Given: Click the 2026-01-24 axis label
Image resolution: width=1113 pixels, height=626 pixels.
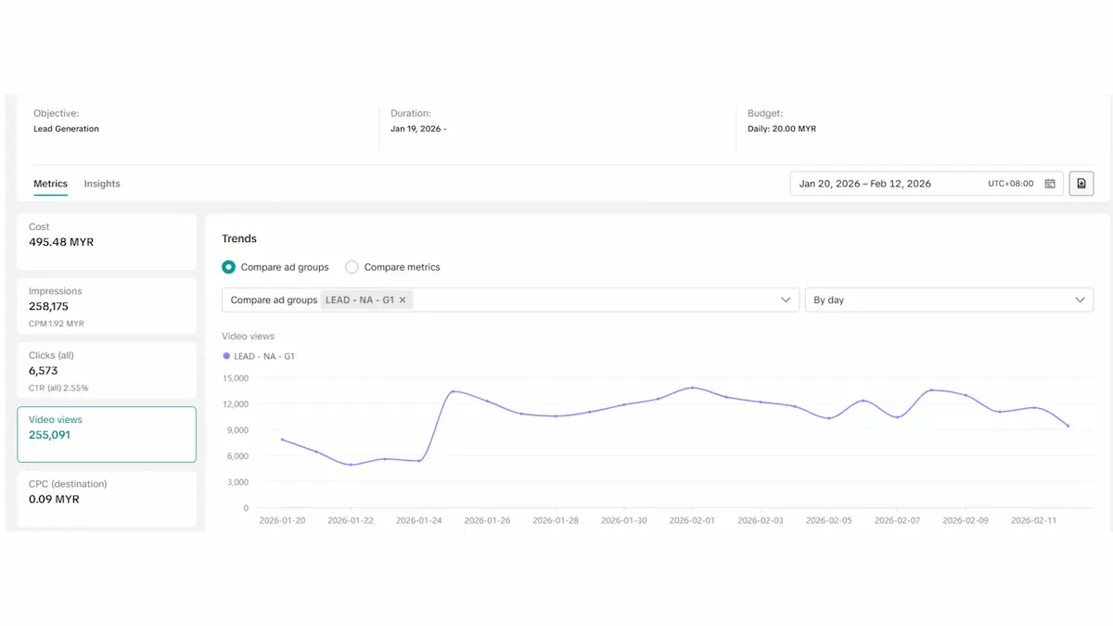Looking at the screenshot, I should tap(419, 521).
